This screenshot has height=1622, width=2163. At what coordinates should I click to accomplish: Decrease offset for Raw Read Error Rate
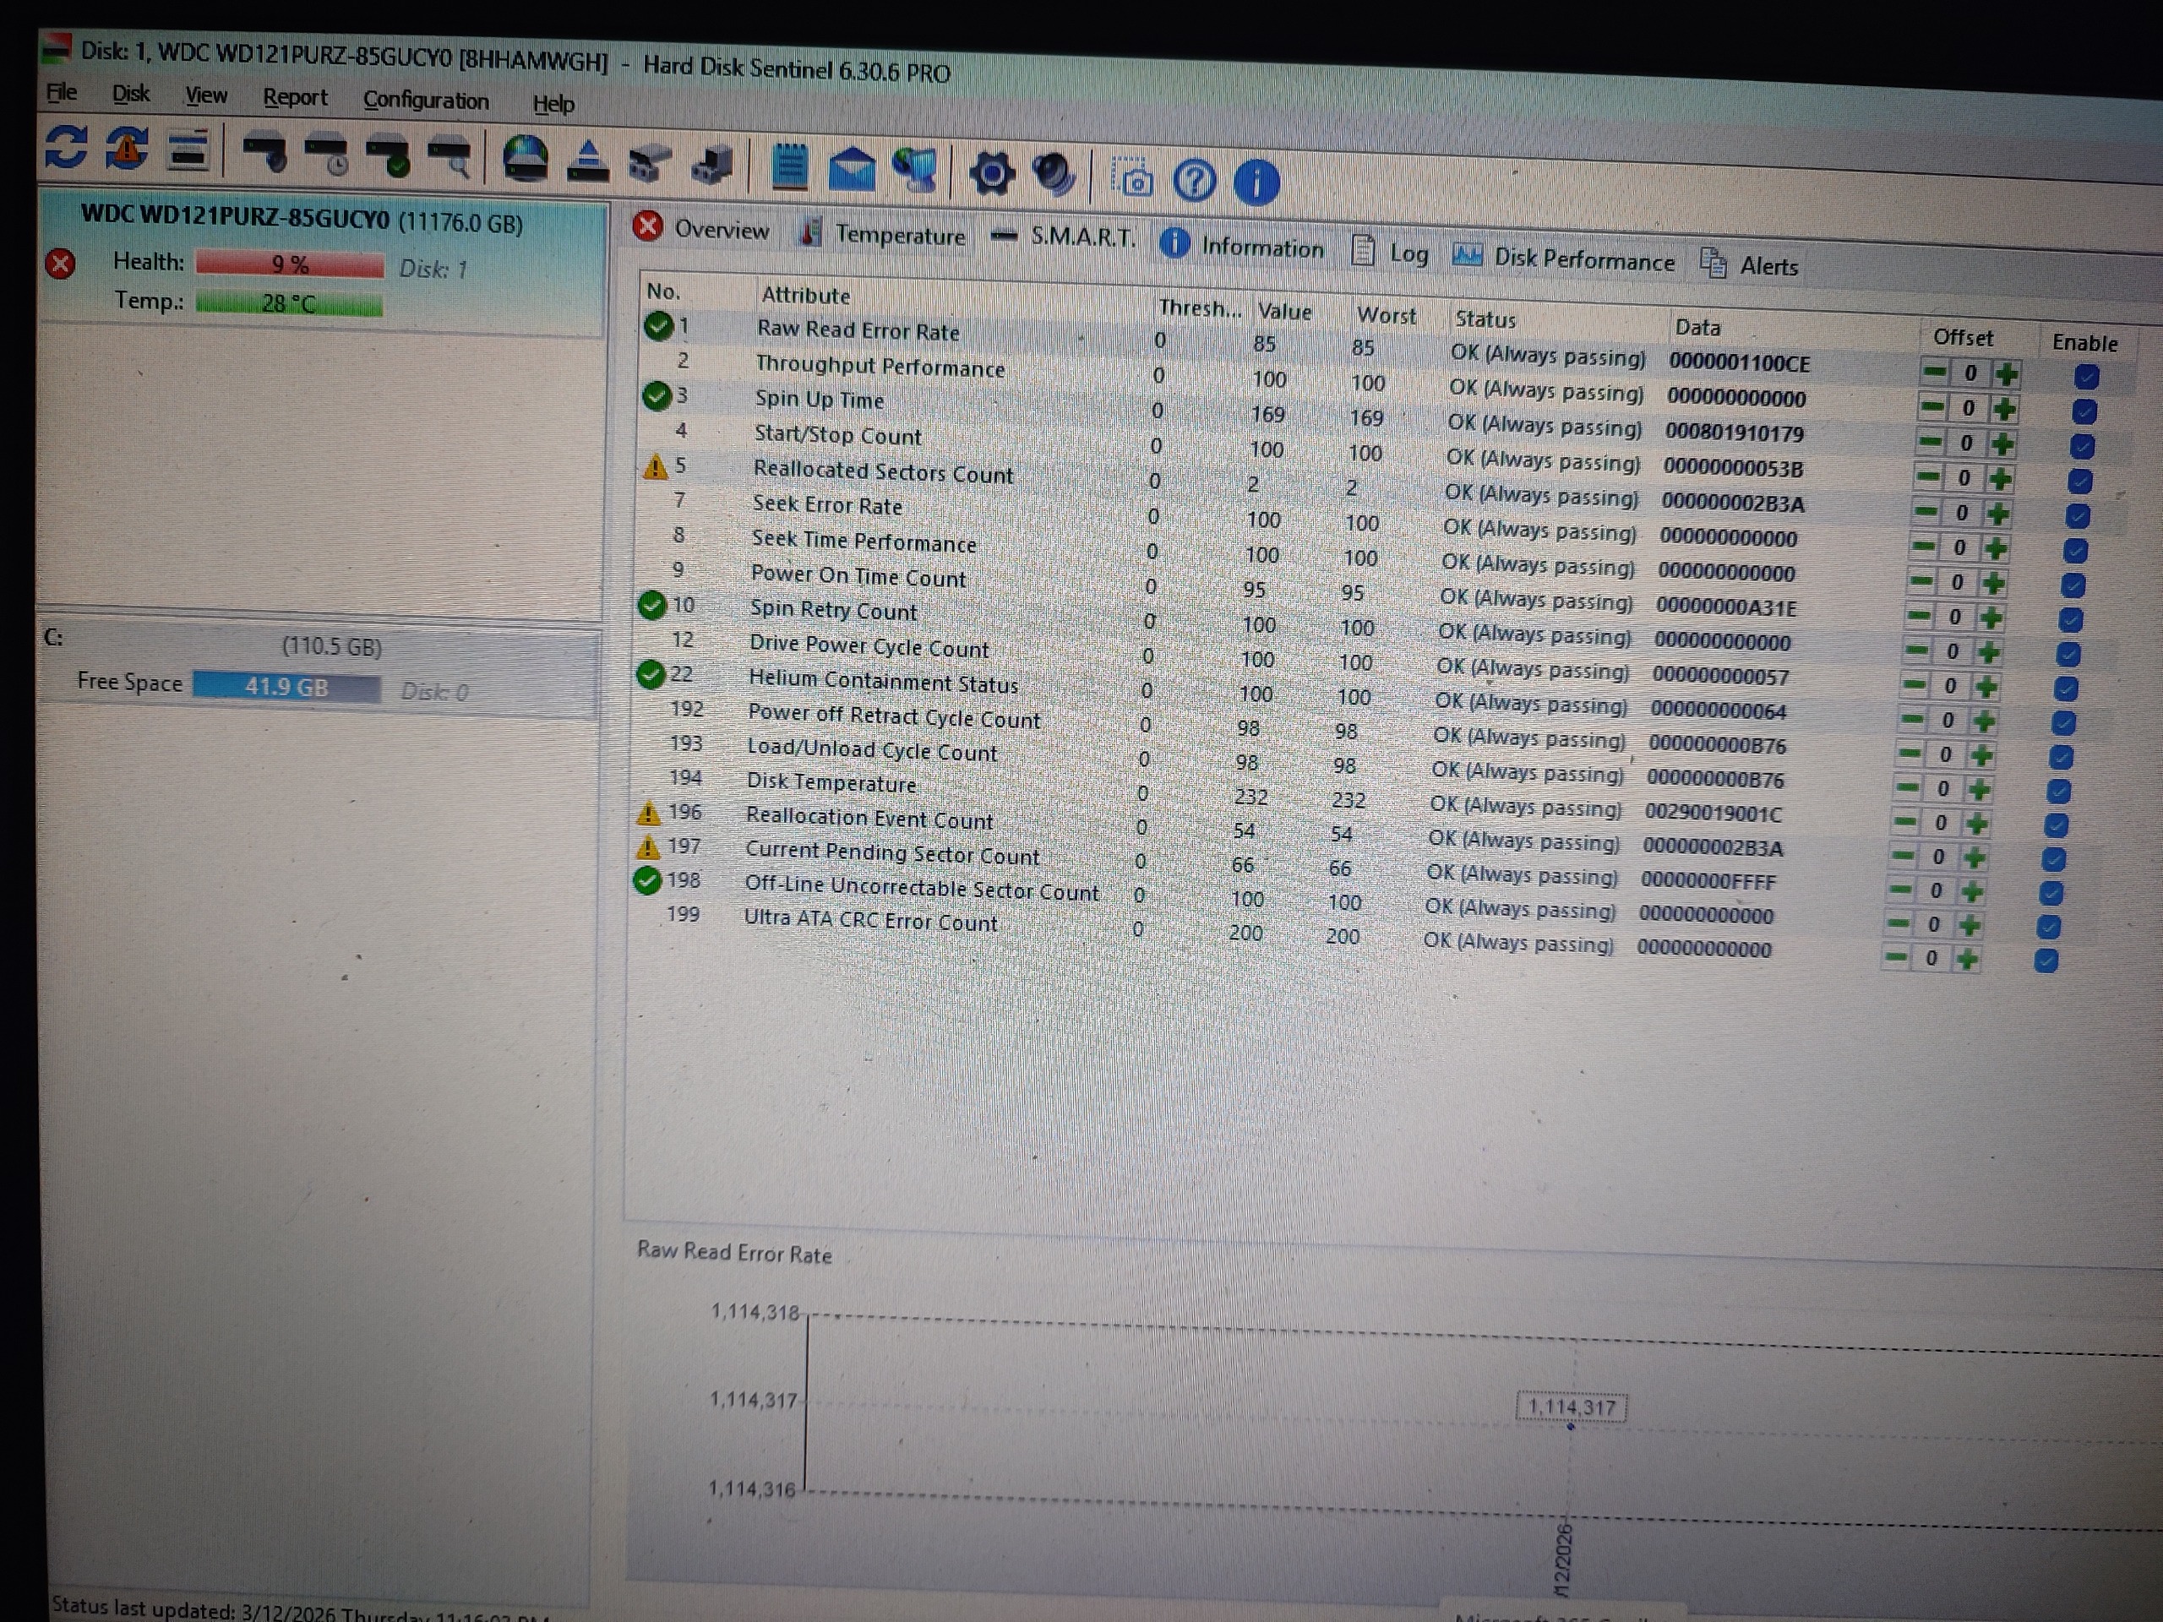(x=1934, y=372)
